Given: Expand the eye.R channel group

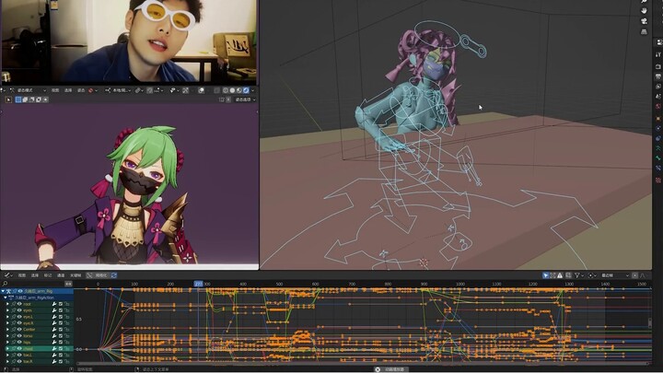Looking at the screenshot, I should (7, 323).
